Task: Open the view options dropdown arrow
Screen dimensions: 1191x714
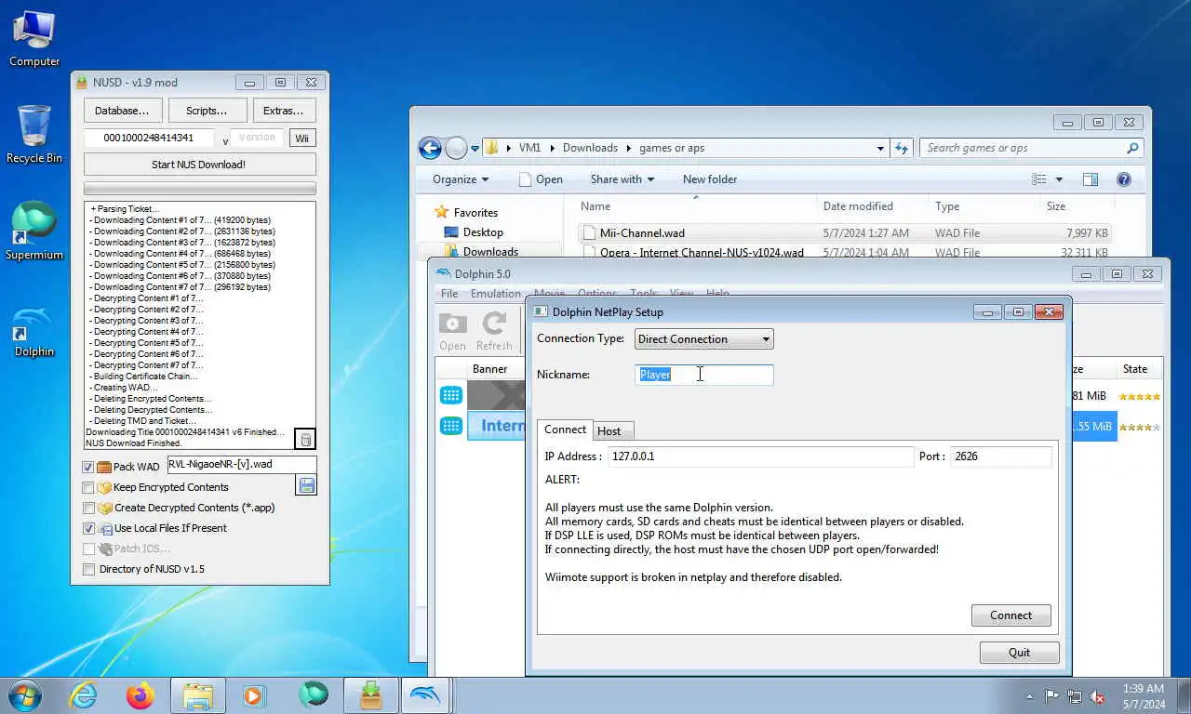Action: tap(1059, 179)
